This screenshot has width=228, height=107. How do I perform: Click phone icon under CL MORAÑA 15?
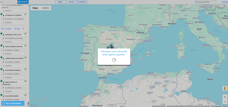tap(4, 66)
